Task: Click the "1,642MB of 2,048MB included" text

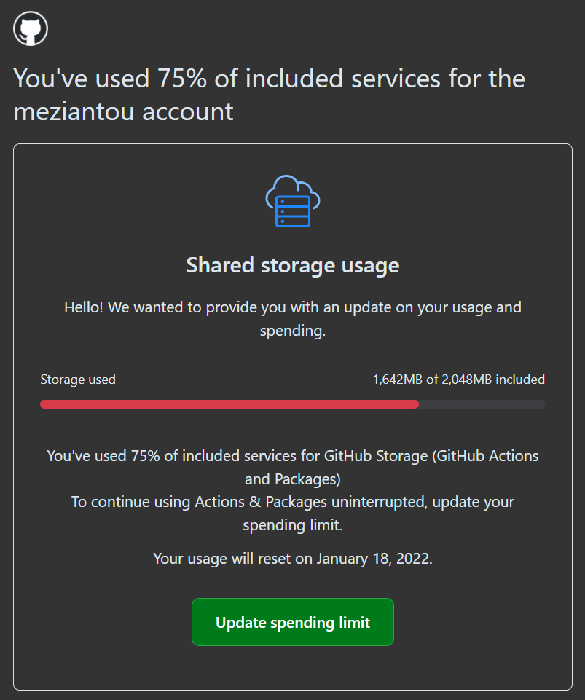Action: coord(458,379)
